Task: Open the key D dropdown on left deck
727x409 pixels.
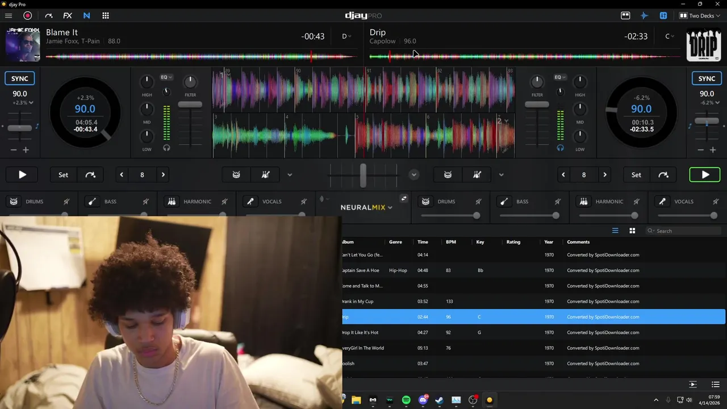Action: pyautogui.click(x=346, y=36)
